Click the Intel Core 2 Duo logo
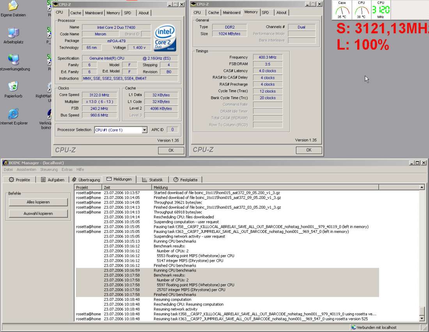 (x=165, y=38)
